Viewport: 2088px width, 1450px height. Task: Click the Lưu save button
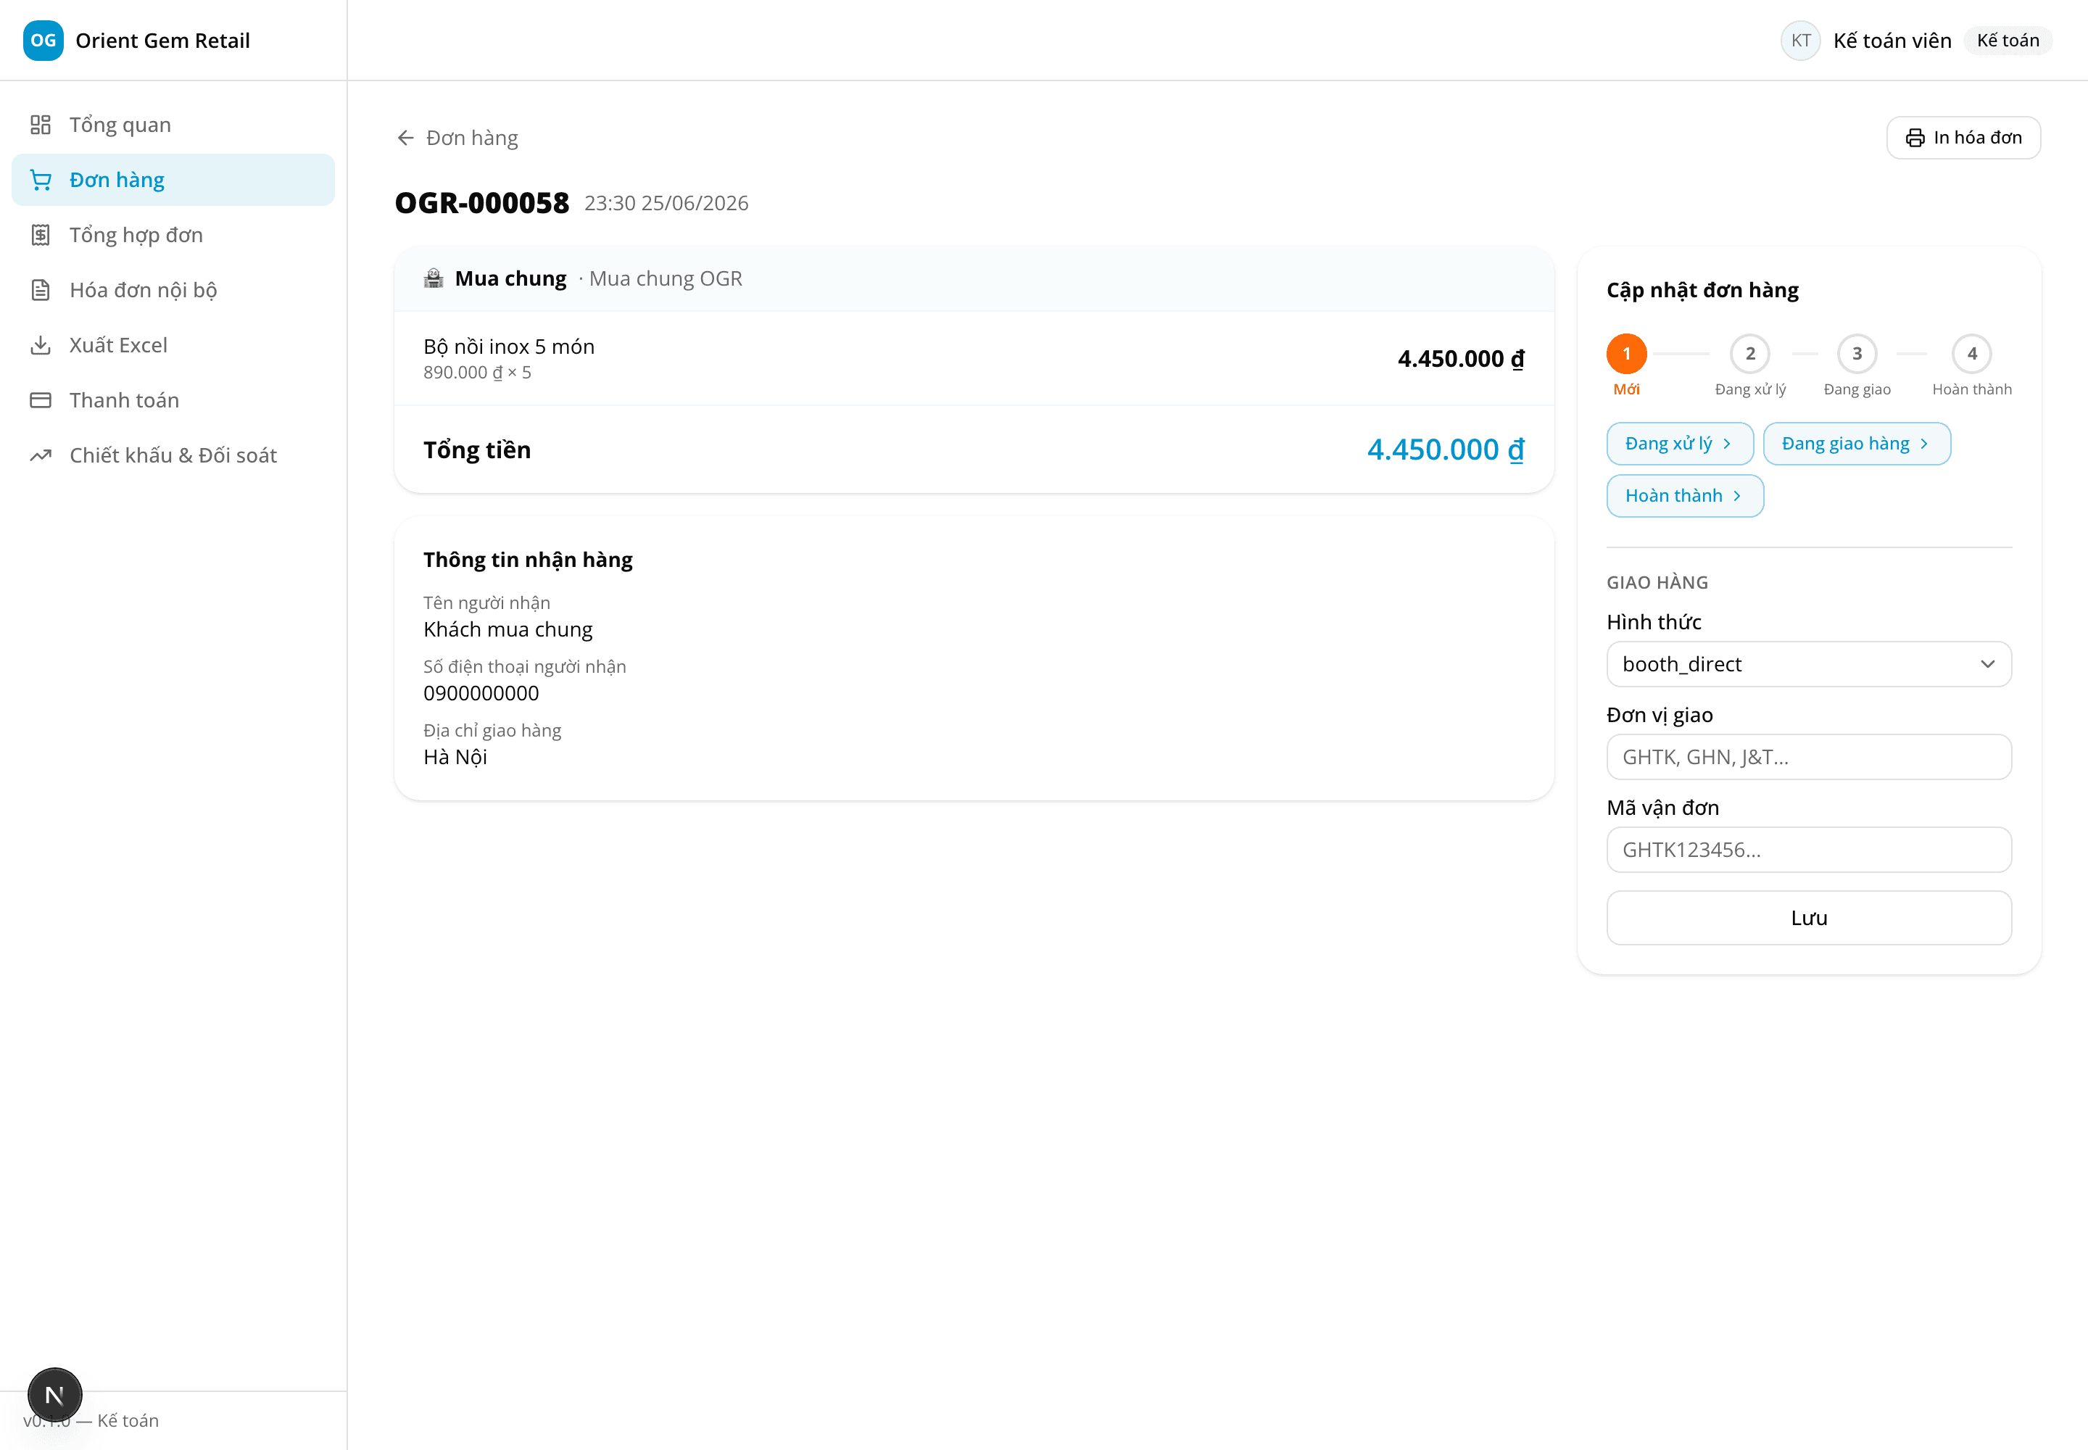pos(1808,918)
